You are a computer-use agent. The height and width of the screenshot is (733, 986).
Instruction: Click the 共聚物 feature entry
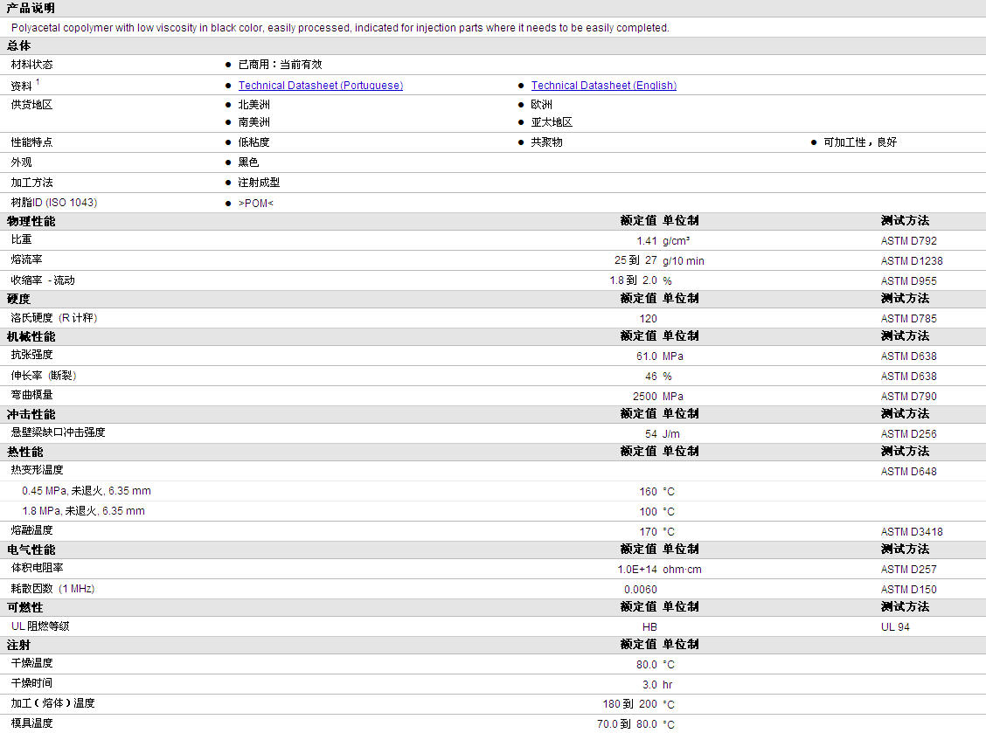(x=546, y=142)
